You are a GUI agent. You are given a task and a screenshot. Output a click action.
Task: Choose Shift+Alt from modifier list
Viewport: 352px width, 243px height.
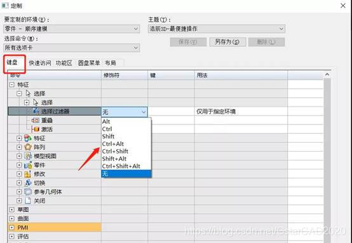(x=126, y=159)
